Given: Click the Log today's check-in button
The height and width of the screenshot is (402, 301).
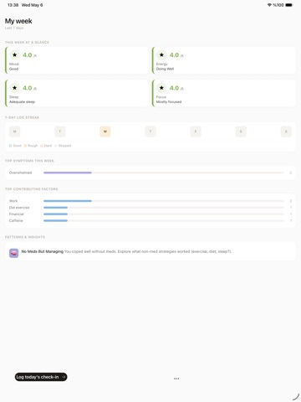Looking at the screenshot, I should [x=41, y=377].
